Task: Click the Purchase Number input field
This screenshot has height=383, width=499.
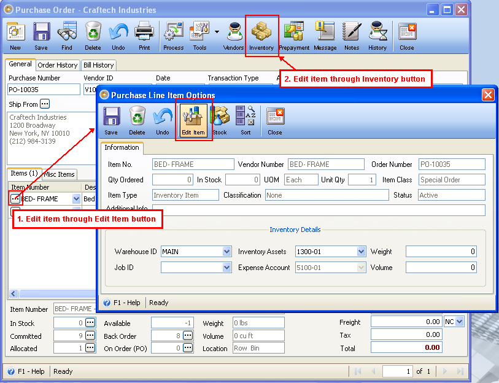Action: click(44, 90)
